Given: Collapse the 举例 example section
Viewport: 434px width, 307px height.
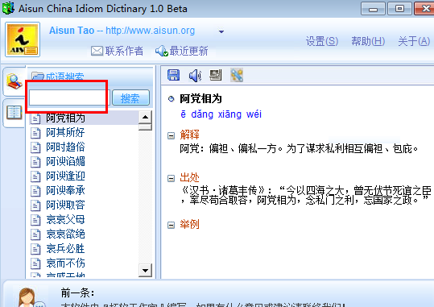Looking at the screenshot, I should coord(172,225).
